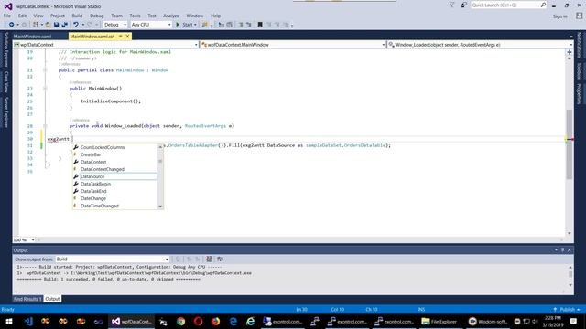
Task: Click Windows Start button on taskbar
Action: 9,321
